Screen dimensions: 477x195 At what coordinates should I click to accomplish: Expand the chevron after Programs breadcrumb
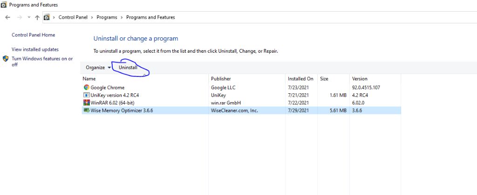[x=122, y=17]
